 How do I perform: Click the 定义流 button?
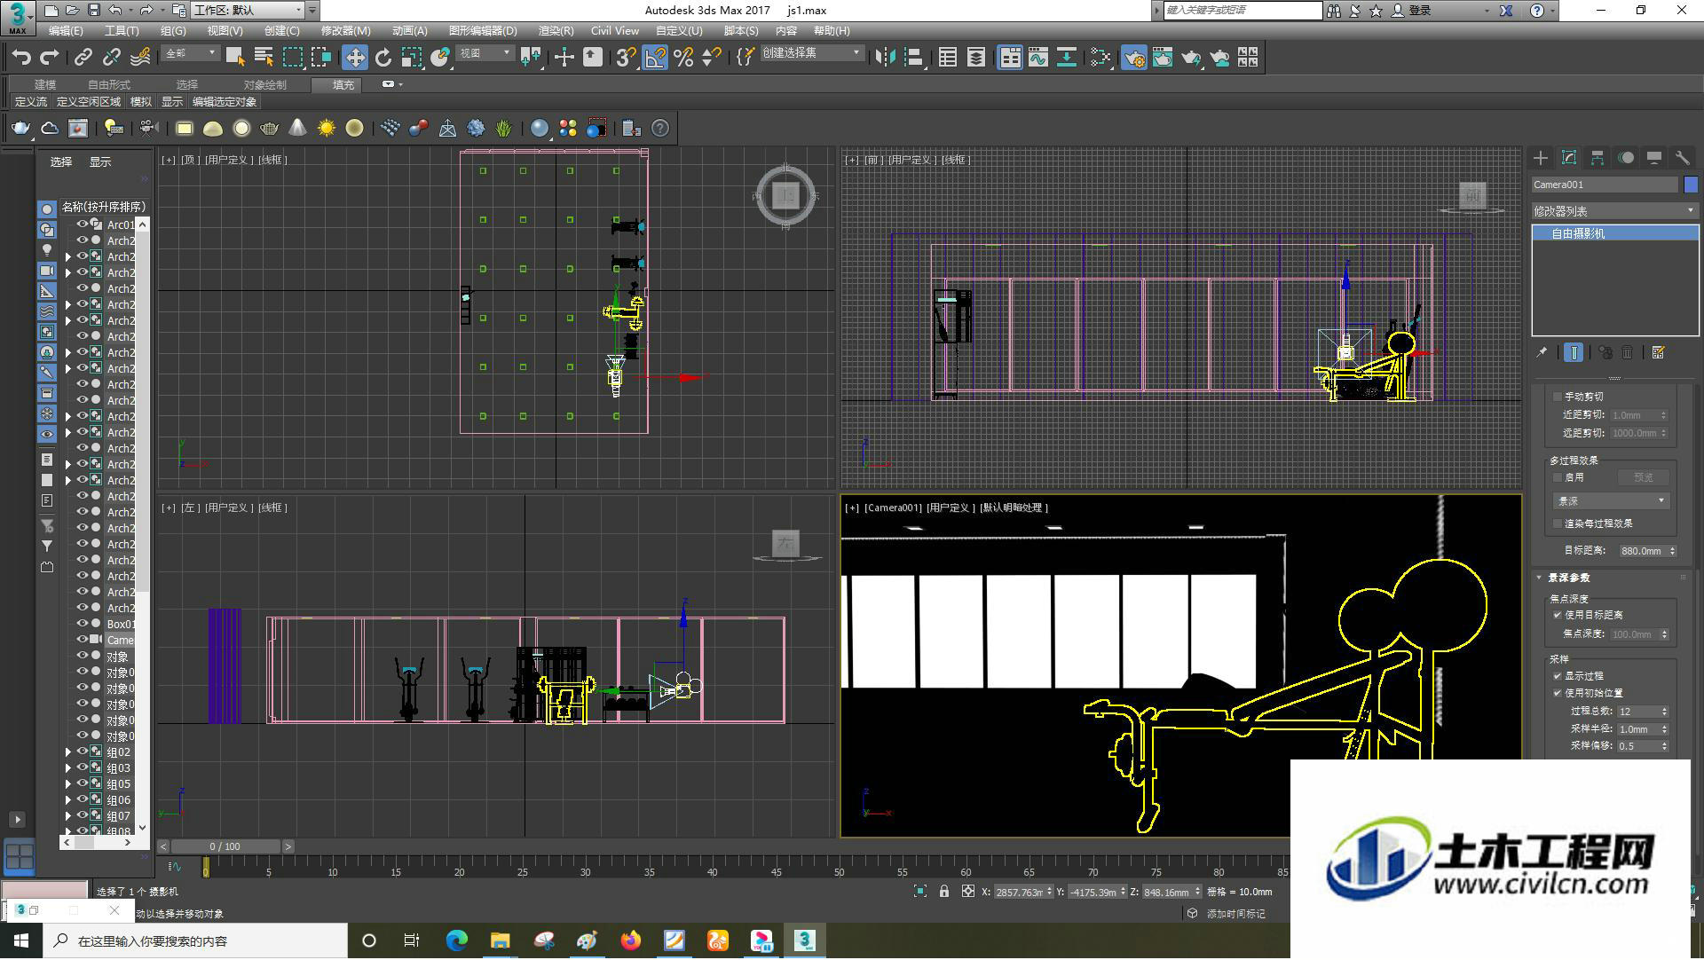(31, 102)
